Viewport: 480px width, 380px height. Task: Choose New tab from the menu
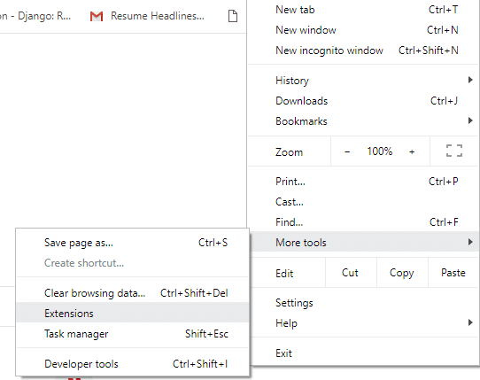click(x=364, y=10)
